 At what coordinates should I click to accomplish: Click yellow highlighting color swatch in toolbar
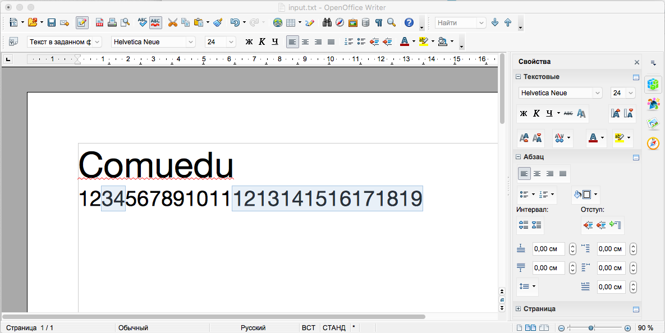pos(423,41)
